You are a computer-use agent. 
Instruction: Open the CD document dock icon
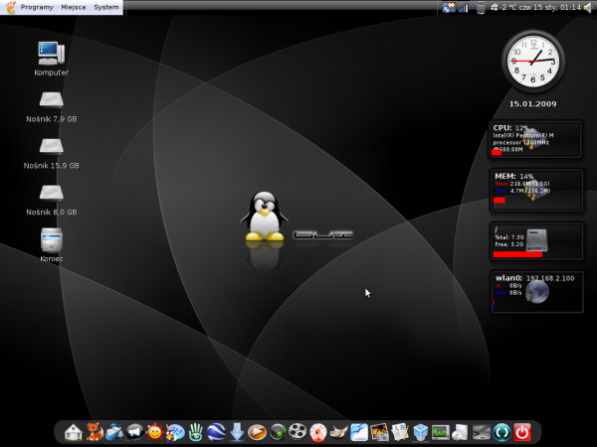coord(461,432)
